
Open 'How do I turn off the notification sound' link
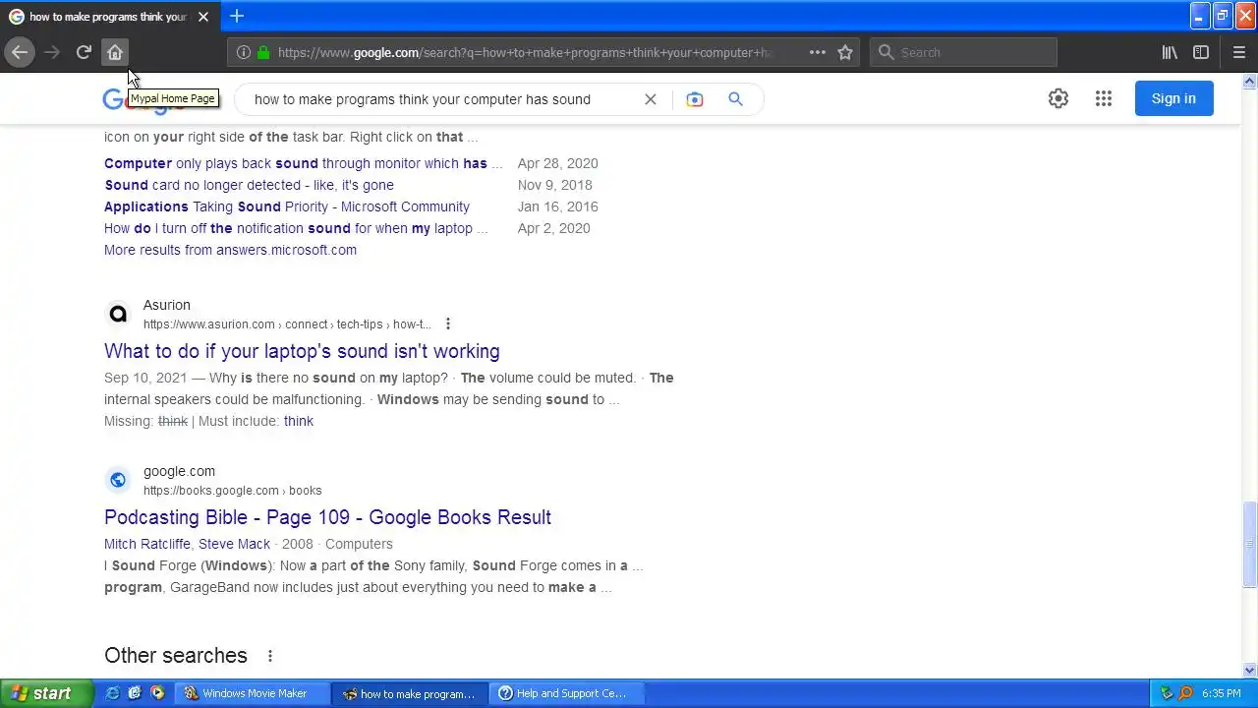tap(296, 228)
